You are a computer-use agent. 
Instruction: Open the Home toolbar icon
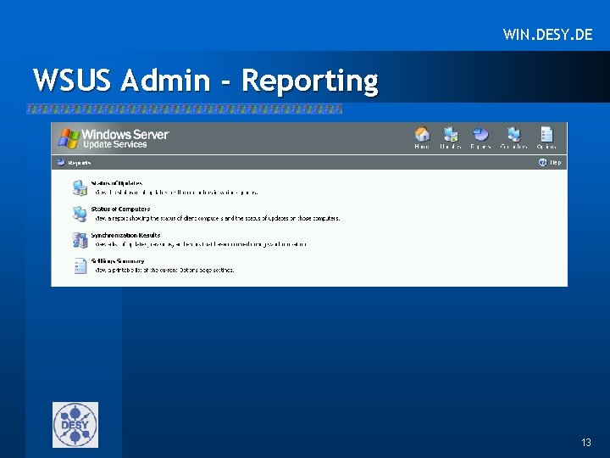[x=422, y=135]
